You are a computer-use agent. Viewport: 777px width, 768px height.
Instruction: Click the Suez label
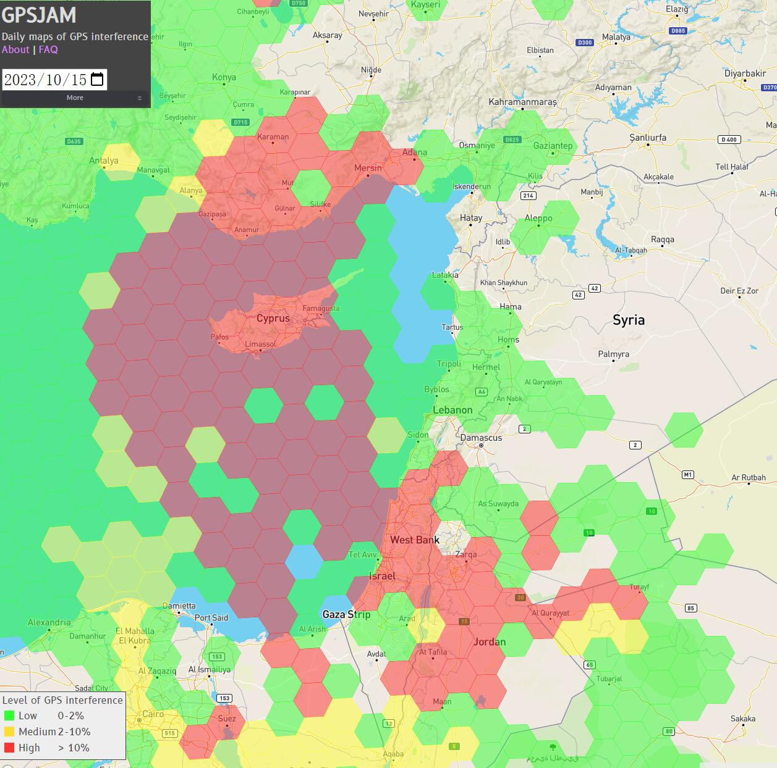point(227,719)
